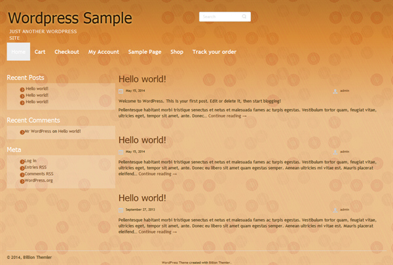
Task: Open admin author link of second post
Action: [x=345, y=152]
